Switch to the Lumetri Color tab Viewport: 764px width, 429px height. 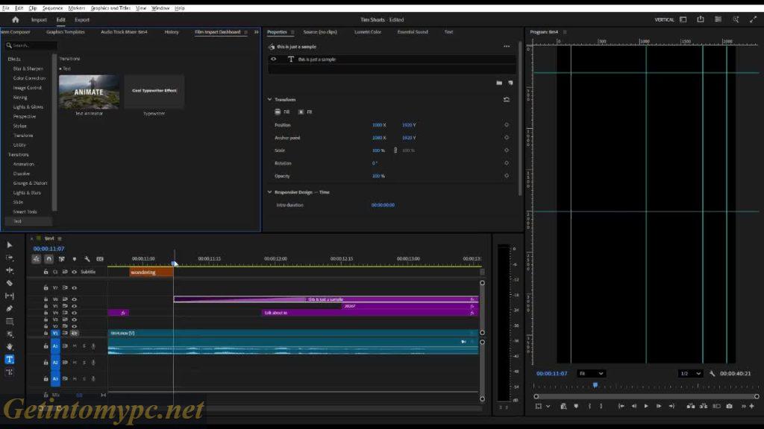tap(368, 32)
